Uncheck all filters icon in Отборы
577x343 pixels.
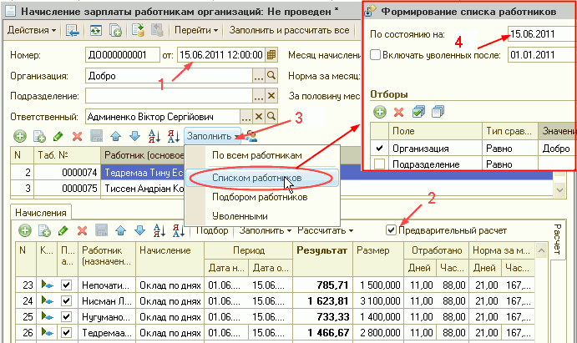pos(438,112)
